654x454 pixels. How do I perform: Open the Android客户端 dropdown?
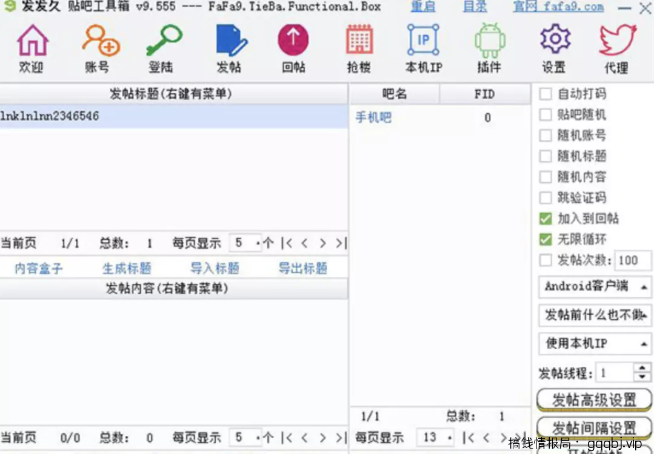point(594,287)
